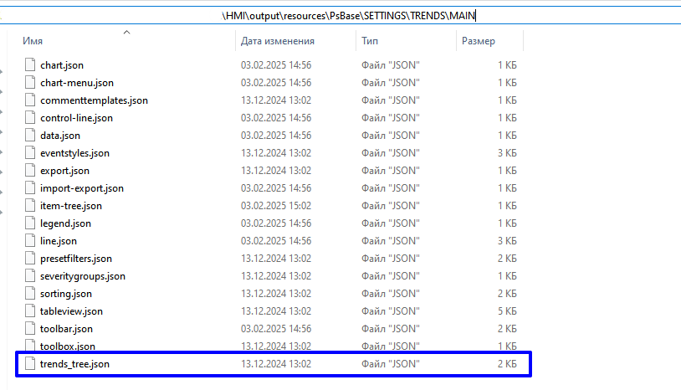Screen dimensions: 681x390
Task: Click the sort arrow above Имя column
Action: [x=126, y=33]
